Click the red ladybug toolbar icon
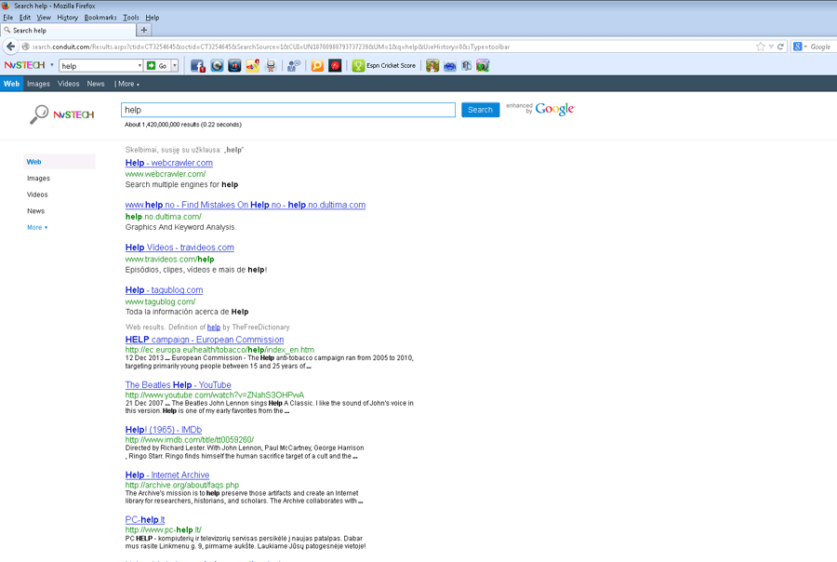Image resolution: width=837 pixels, height=562 pixels. pyautogui.click(x=335, y=66)
